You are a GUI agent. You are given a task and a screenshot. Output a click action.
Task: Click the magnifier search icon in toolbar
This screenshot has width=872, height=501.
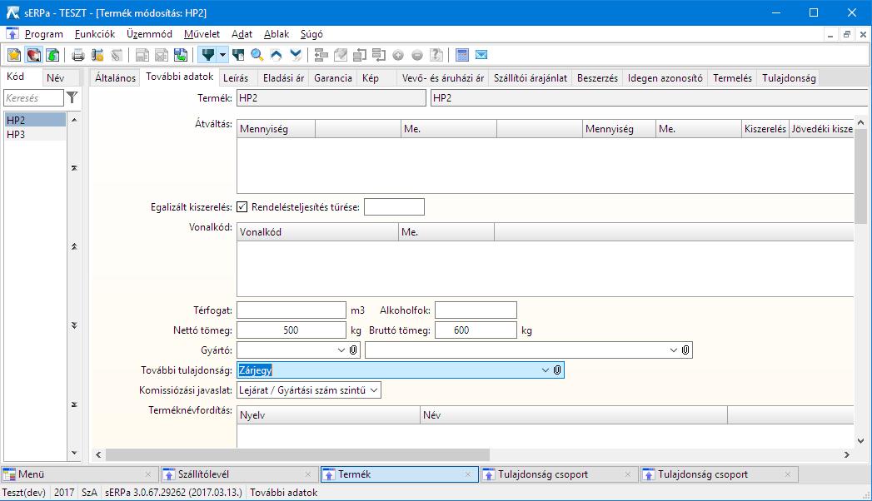coord(257,56)
